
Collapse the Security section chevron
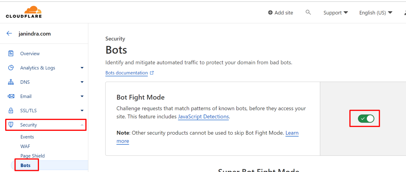pyautogui.click(x=82, y=125)
